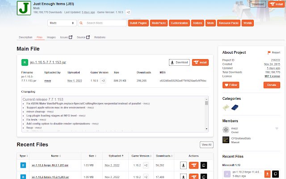Click the green R release badge

point(25,62)
